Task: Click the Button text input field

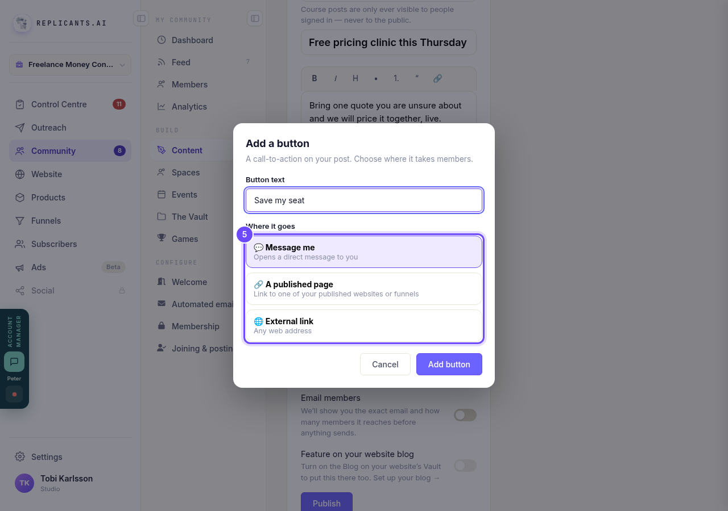Action: [364, 200]
